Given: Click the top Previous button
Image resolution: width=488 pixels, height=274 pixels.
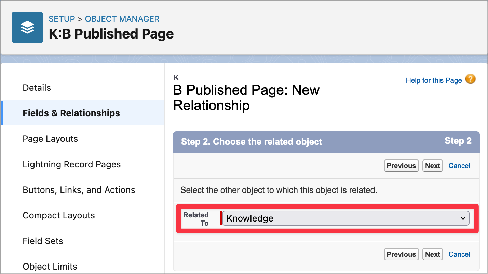Looking at the screenshot, I should [401, 166].
